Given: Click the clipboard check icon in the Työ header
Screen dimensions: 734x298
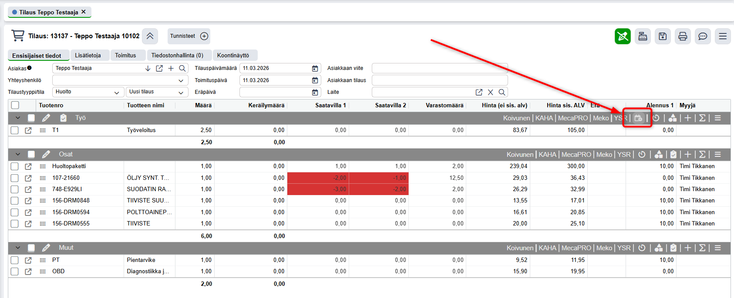Looking at the screenshot, I should pos(63,118).
